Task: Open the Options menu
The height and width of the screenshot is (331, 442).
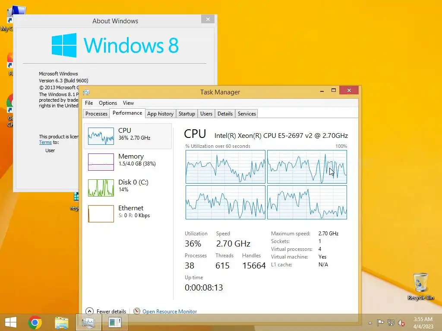Action: (107, 103)
